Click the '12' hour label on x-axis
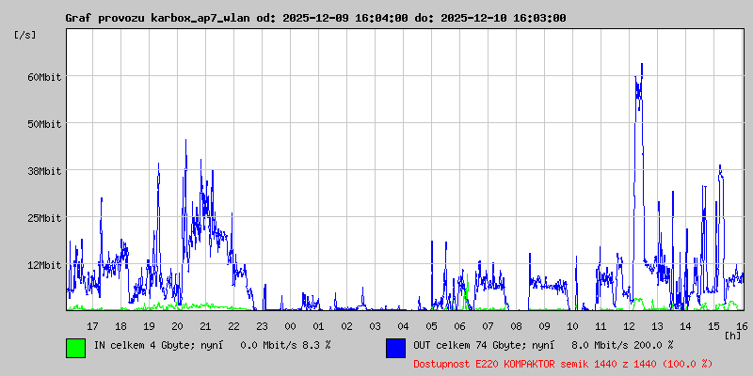 point(629,326)
